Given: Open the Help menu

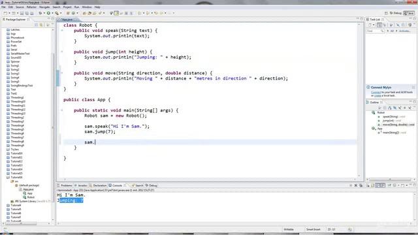Looking at the screenshot, I should [x=97, y=7].
